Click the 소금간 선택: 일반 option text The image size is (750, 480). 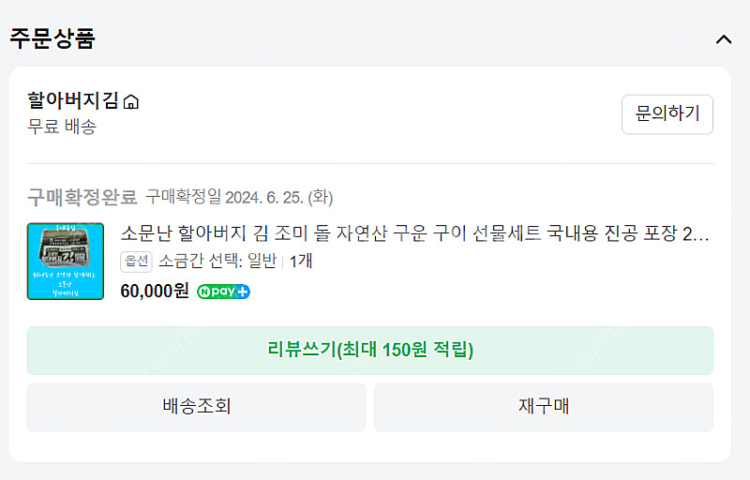(217, 262)
